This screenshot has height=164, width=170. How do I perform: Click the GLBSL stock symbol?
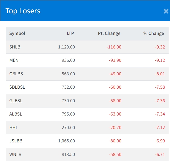point(16,101)
